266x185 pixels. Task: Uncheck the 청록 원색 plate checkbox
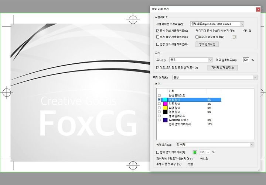click(x=159, y=100)
